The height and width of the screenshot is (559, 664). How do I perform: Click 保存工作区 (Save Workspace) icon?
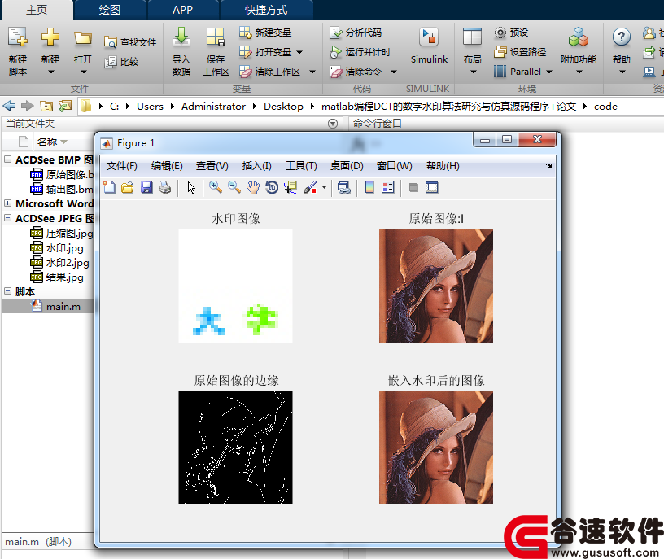[215, 37]
